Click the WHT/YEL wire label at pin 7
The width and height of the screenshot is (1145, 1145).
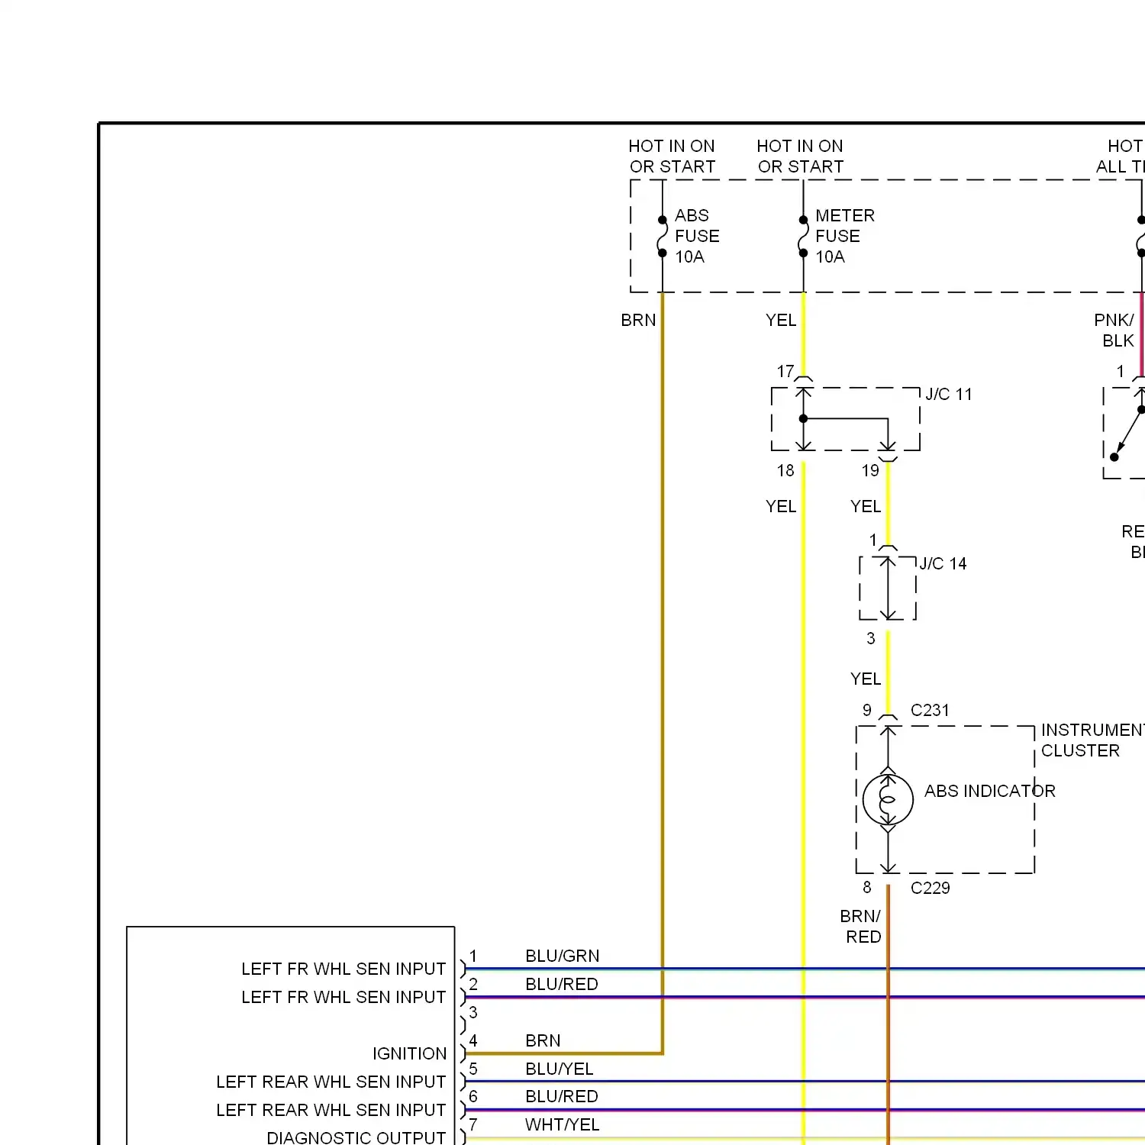(563, 1124)
